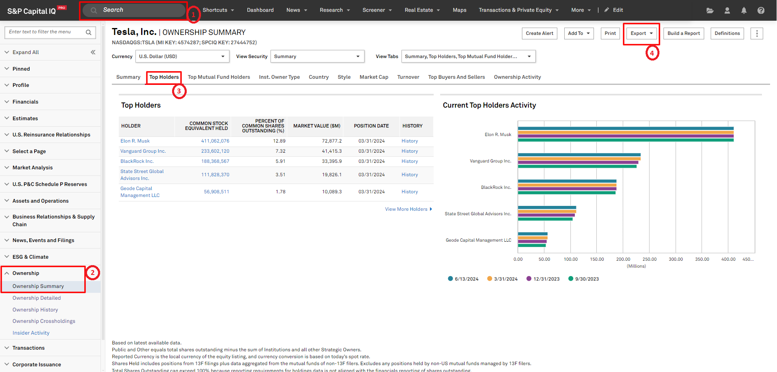Open the News menu

click(297, 10)
